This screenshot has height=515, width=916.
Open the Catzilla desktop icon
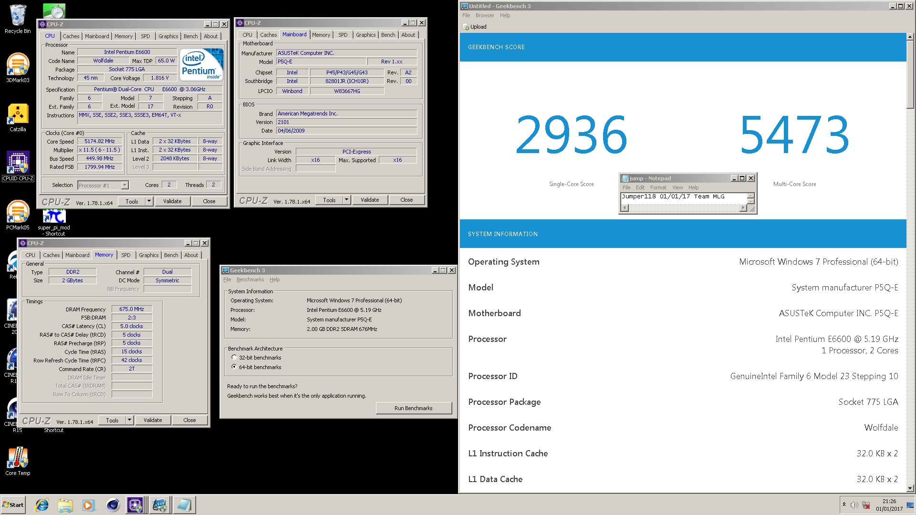click(18, 117)
